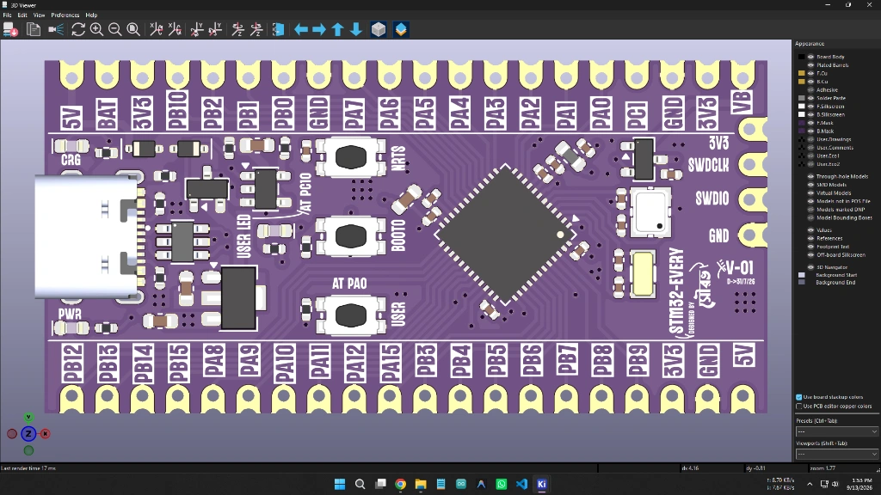Open the Help menu
Viewport: 881px width, 495px height.
point(91,15)
